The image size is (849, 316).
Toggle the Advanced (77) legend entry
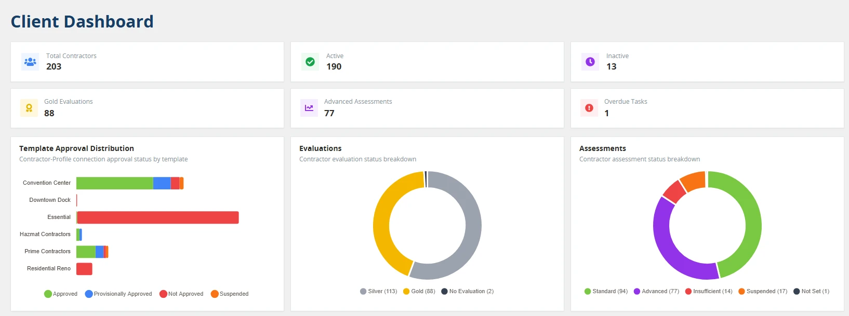[656, 291]
